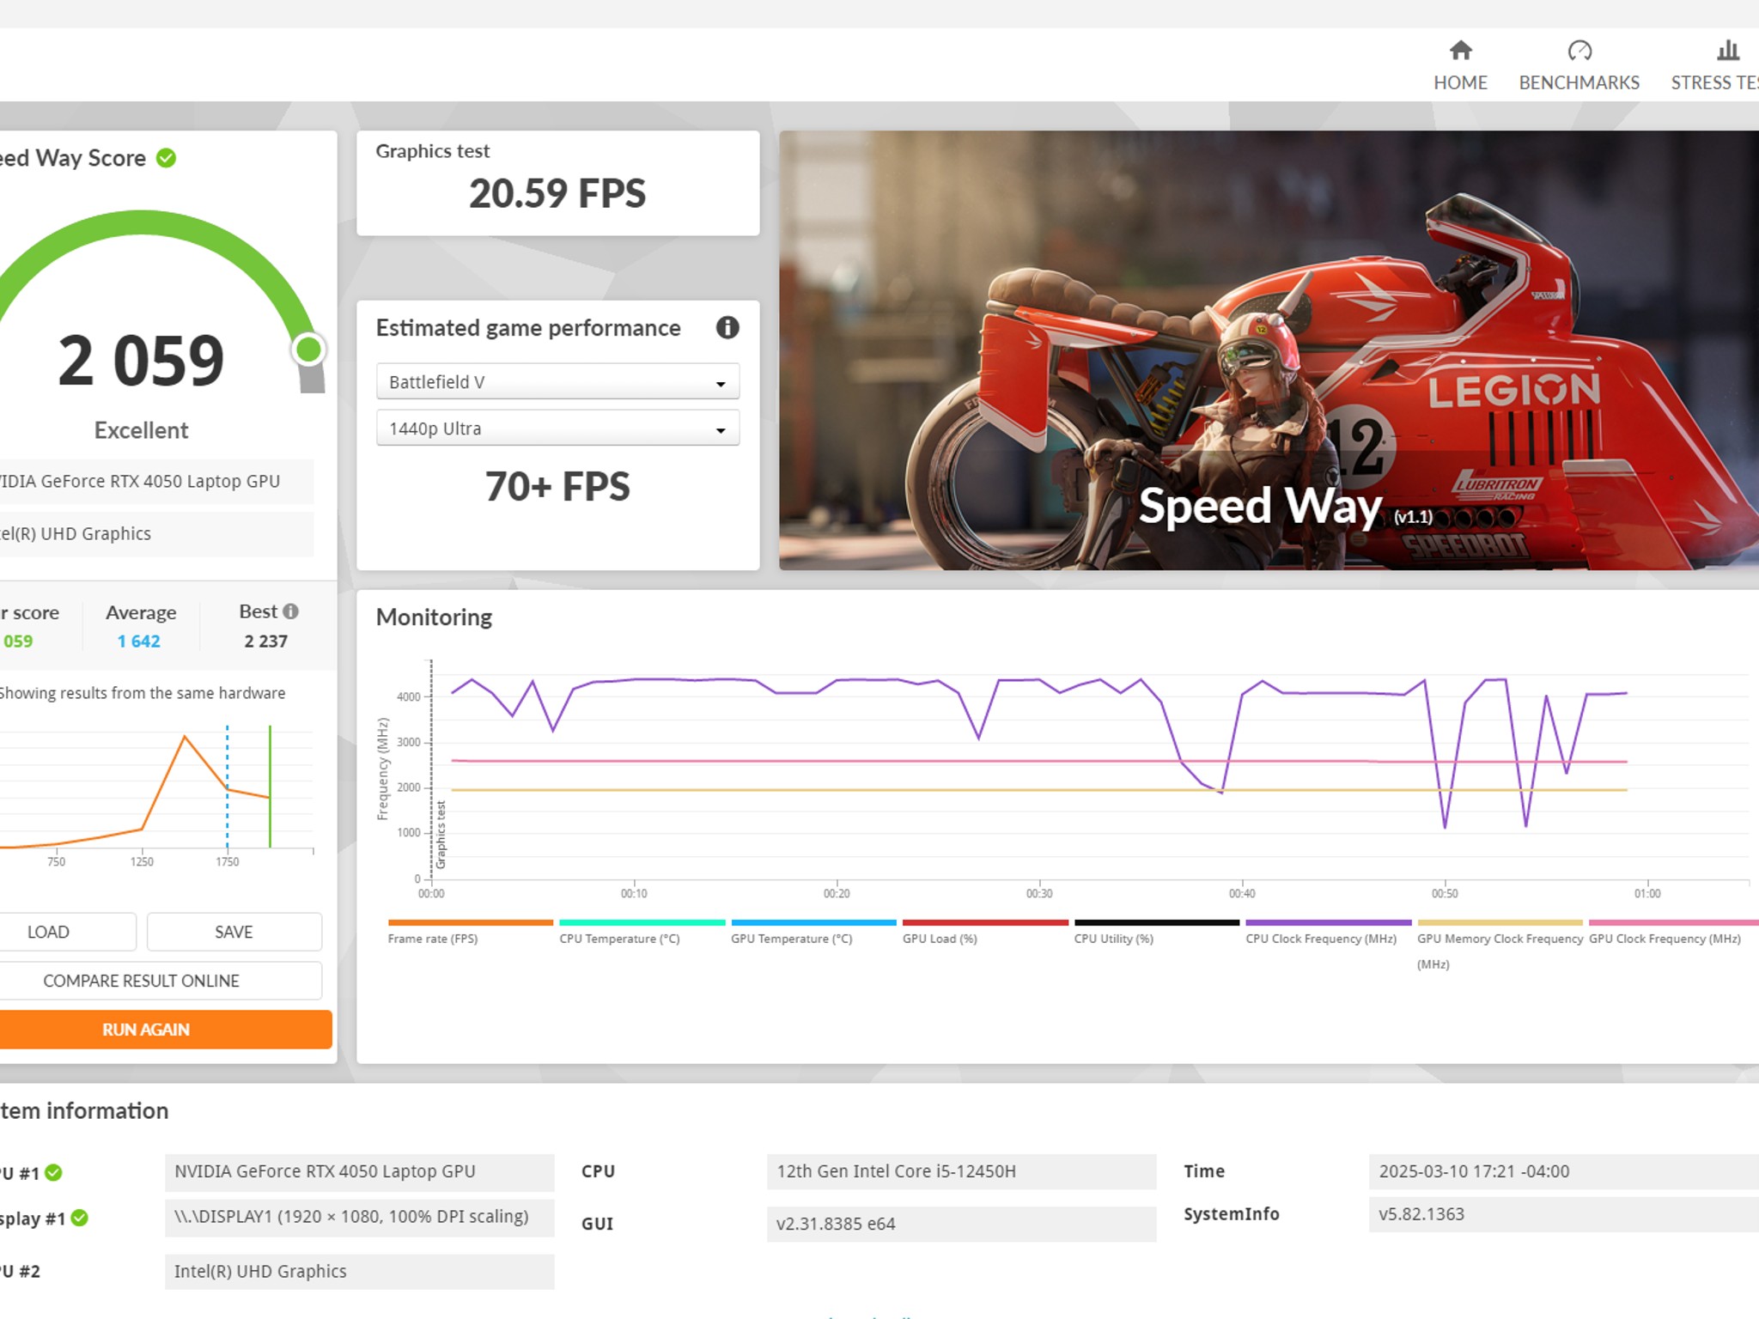This screenshot has height=1319, width=1759.
Task: Click the green checkmark beside GPU #1
Action: (53, 1170)
